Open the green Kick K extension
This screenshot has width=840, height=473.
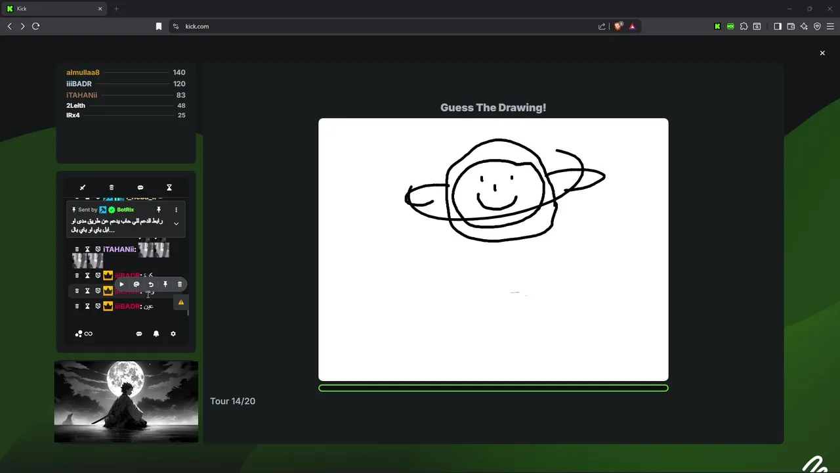717,26
